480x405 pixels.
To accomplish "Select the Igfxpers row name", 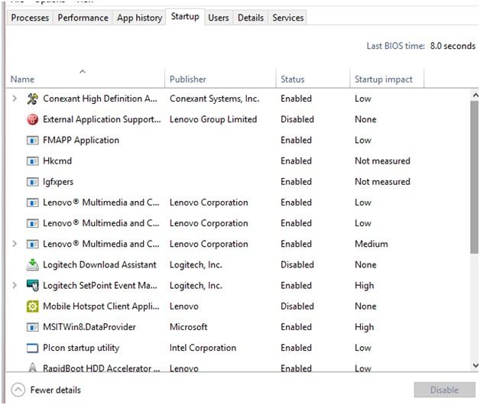I will click(x=58, y=182).
